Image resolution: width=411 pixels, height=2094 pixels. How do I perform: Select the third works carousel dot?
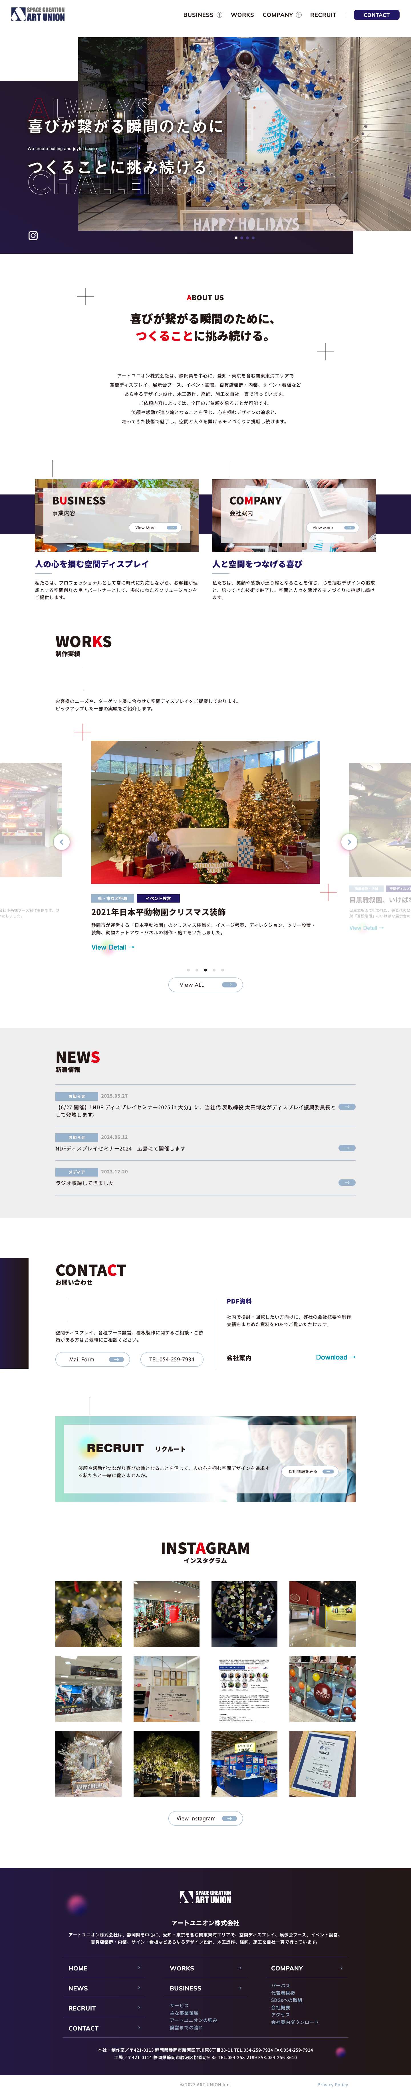pyautogui.click(x=205, y=970)
